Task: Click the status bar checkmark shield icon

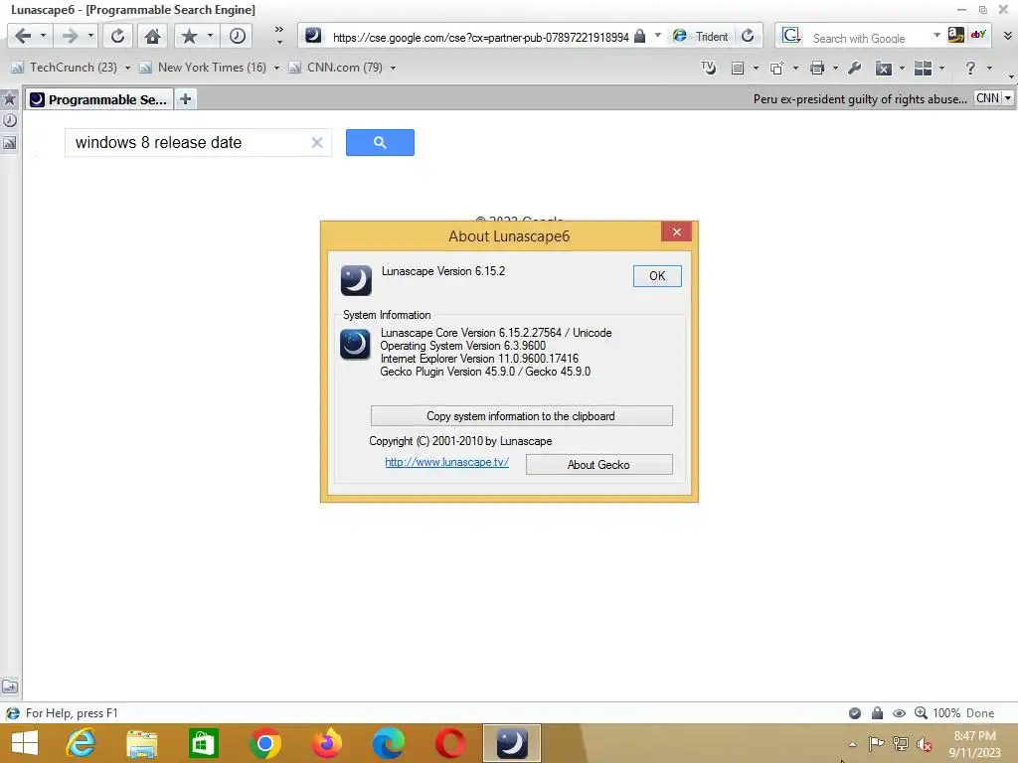Action: point(855,713)
